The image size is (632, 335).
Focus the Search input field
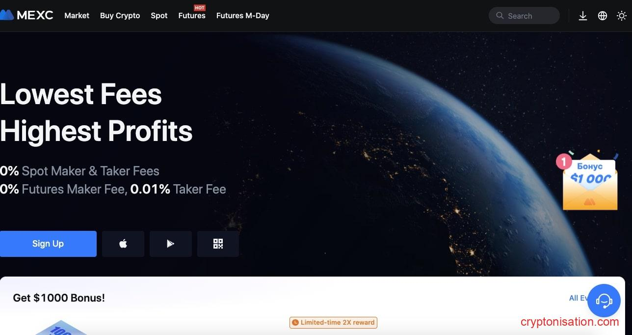point(524,16)
